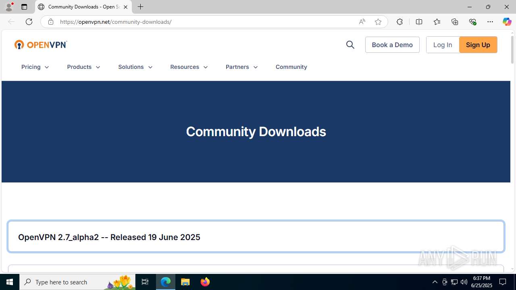
Task: Expand the Resources dropdown menu
Action: 189,67
